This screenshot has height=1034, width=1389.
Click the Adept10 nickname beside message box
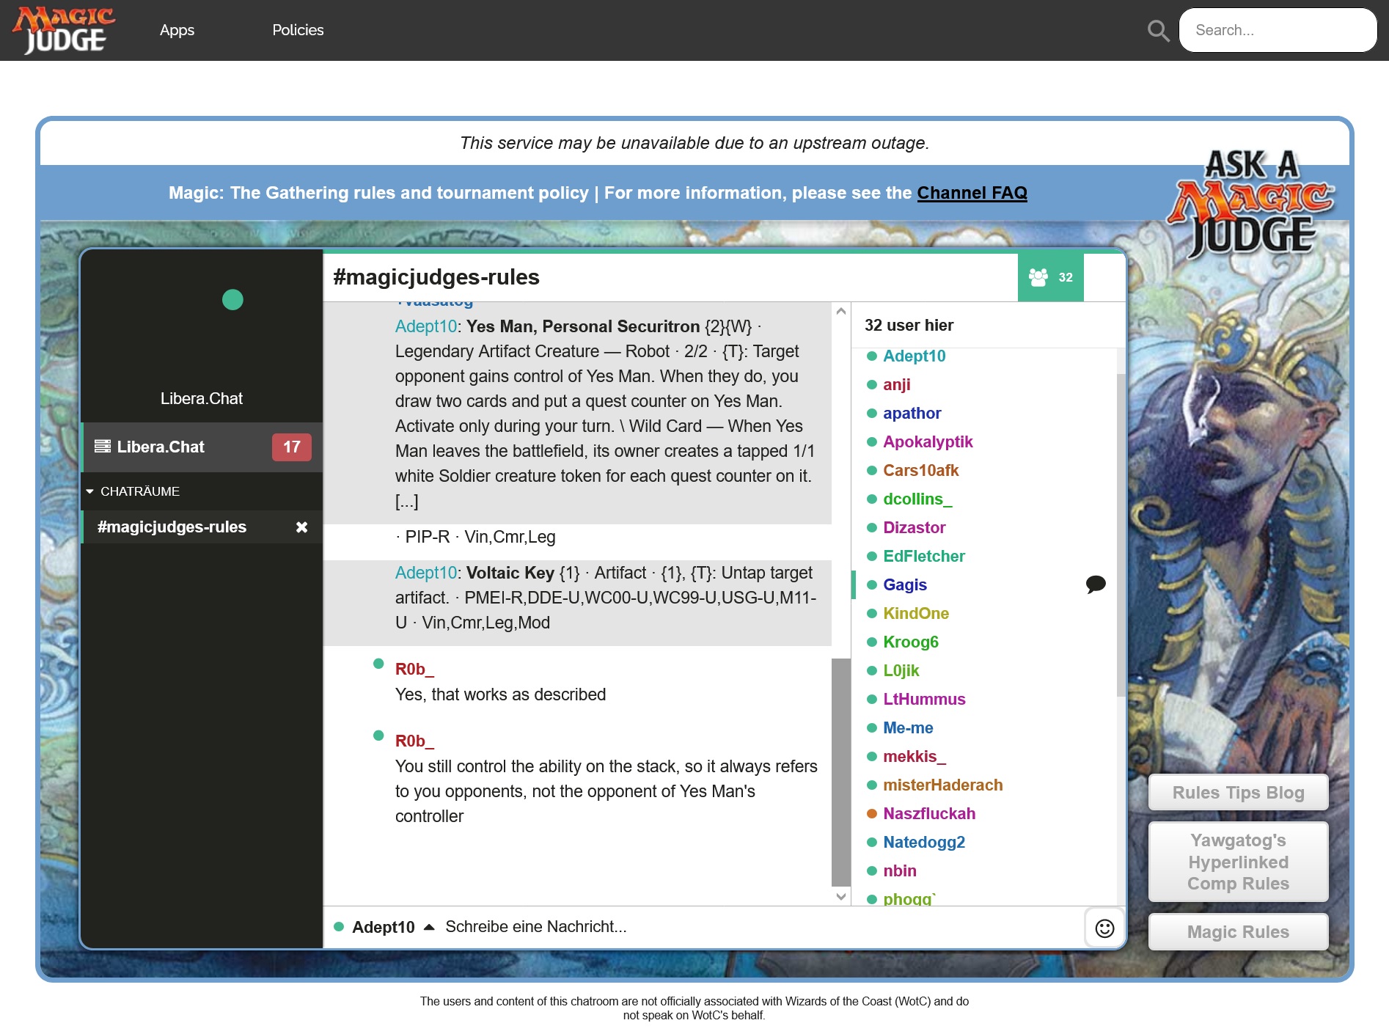(383, 928)
